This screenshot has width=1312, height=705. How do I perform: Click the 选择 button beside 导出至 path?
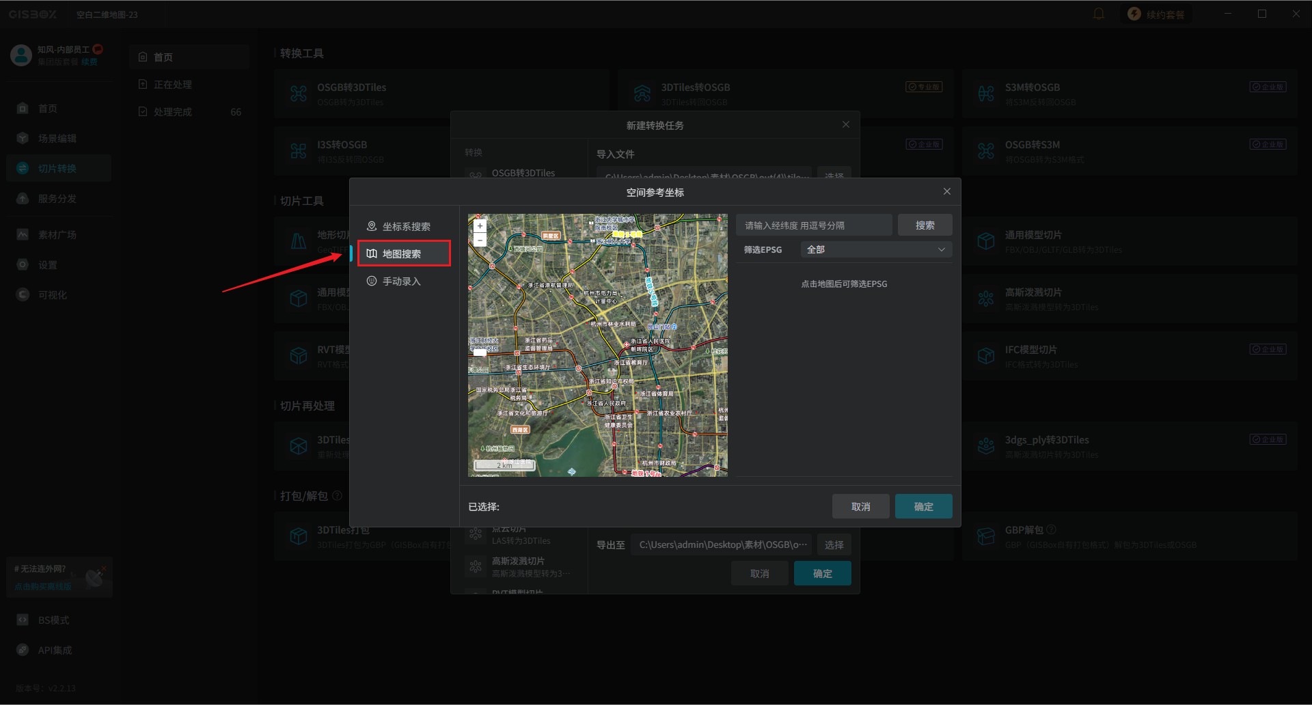tap(834, 544)
